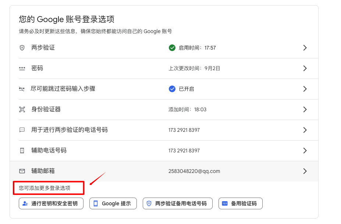341x224 pixels.
Task: Click the shield icon beside 两步验证
Action: pos(22,48)
